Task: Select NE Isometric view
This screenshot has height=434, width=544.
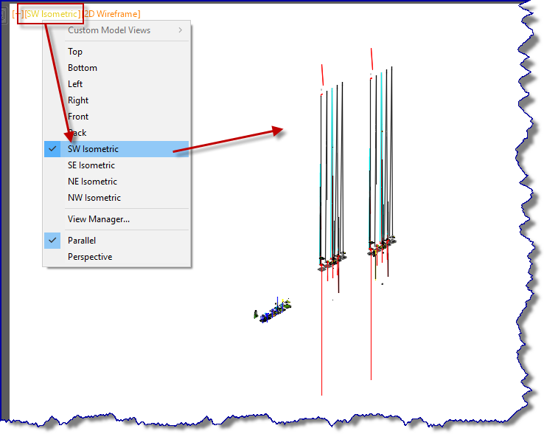Action: (116, 182)
